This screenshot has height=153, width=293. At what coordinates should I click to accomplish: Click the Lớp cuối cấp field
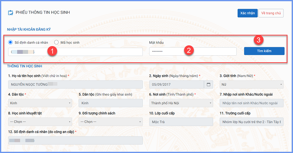(x=181, y=122)
